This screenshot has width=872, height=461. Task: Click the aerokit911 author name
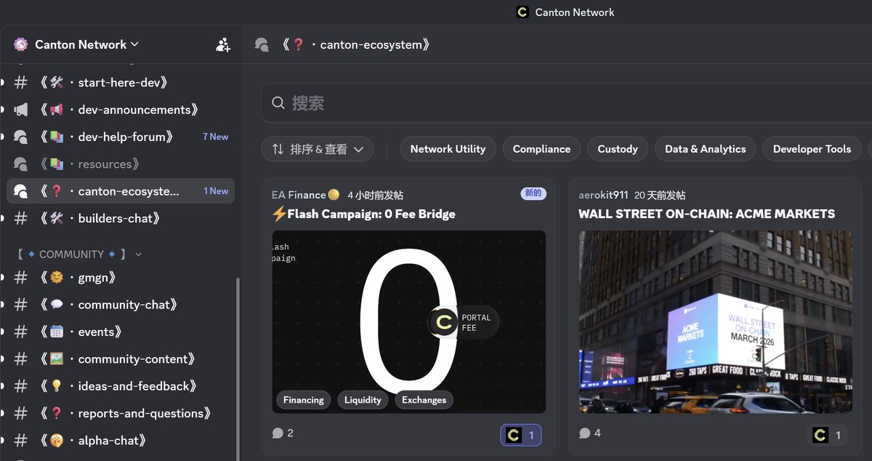coord(603,195)
